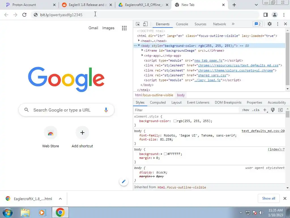Close the EaglercraftX_1.8_Offline tab

(167, 5)
